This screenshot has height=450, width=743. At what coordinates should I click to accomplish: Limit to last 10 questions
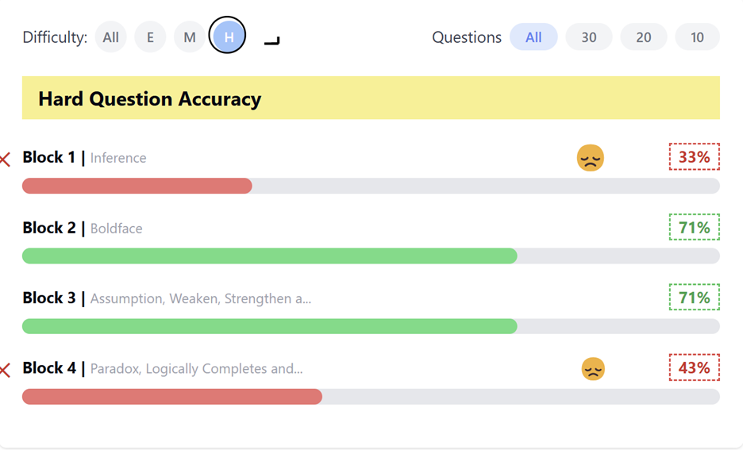[x=697, y=37]
